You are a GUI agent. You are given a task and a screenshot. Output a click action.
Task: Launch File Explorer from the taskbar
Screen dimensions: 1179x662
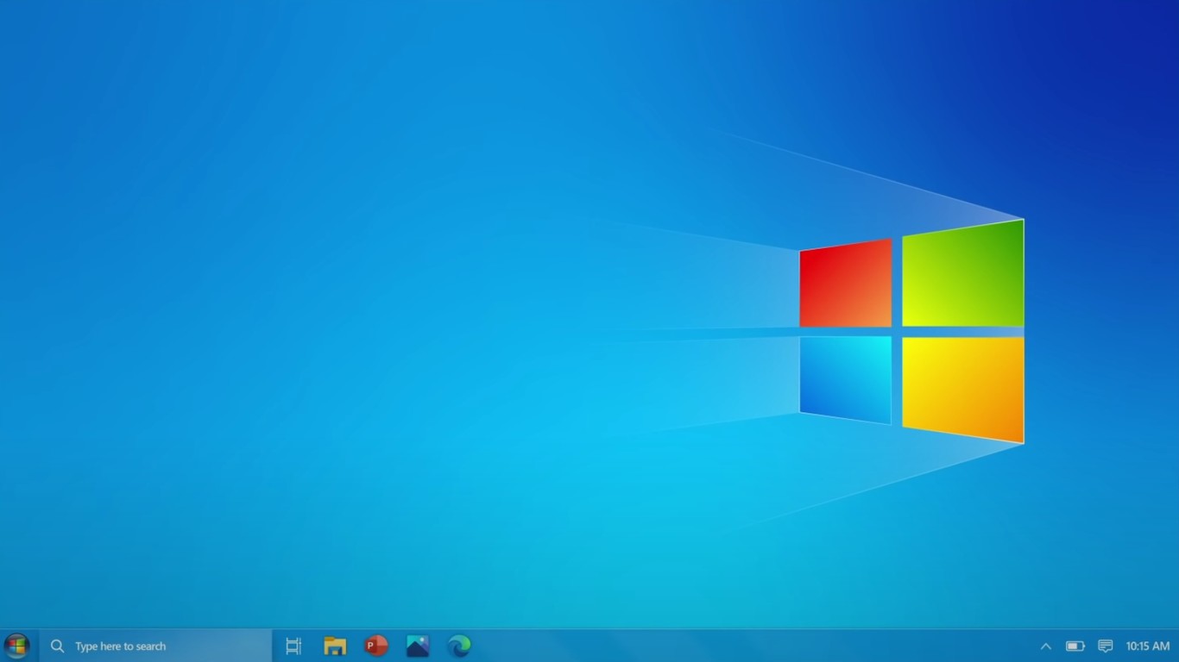tap(334, 646)
